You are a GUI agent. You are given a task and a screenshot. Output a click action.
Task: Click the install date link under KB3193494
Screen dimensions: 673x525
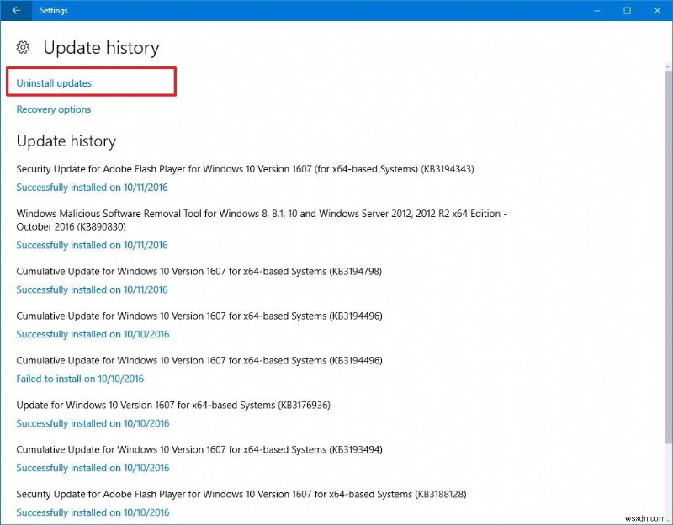(x=93, y=468)
